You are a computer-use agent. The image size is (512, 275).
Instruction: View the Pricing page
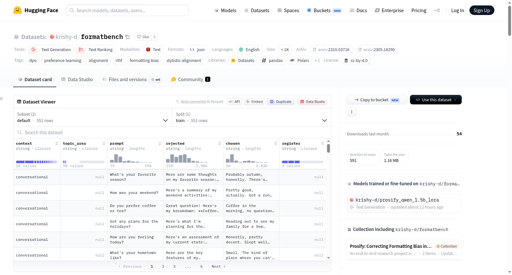point(419,10)
